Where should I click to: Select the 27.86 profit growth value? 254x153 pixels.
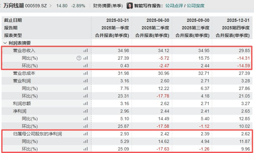(x=244, y=89)
